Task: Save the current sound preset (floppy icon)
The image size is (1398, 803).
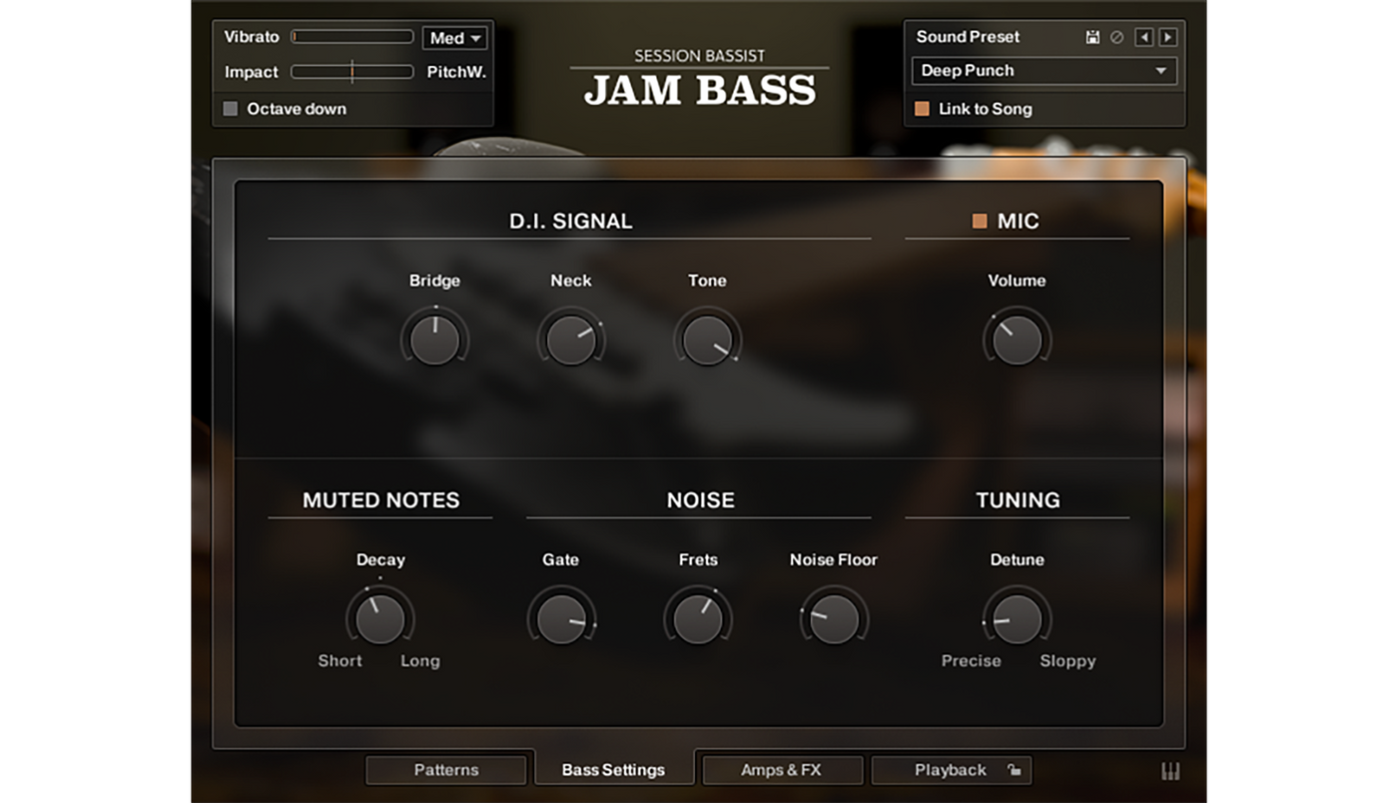Action: pyautogui.click(x=1093, y=37)
